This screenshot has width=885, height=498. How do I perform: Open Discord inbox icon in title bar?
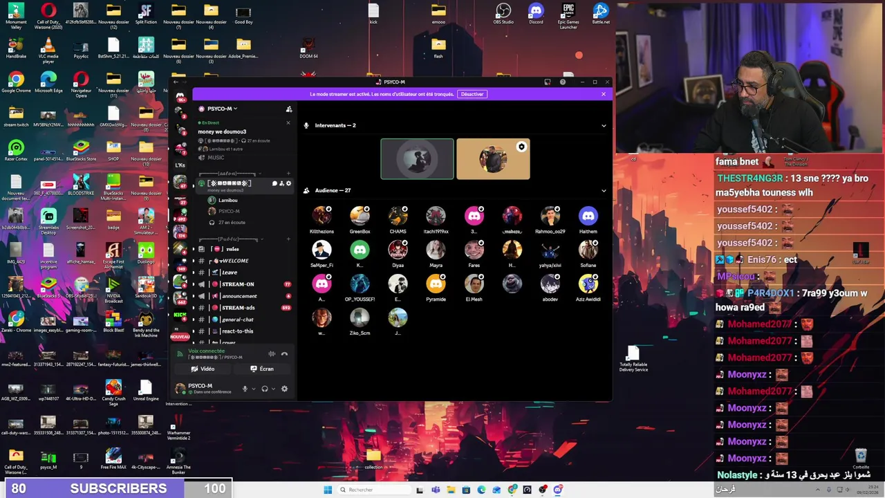coord(548,82)
